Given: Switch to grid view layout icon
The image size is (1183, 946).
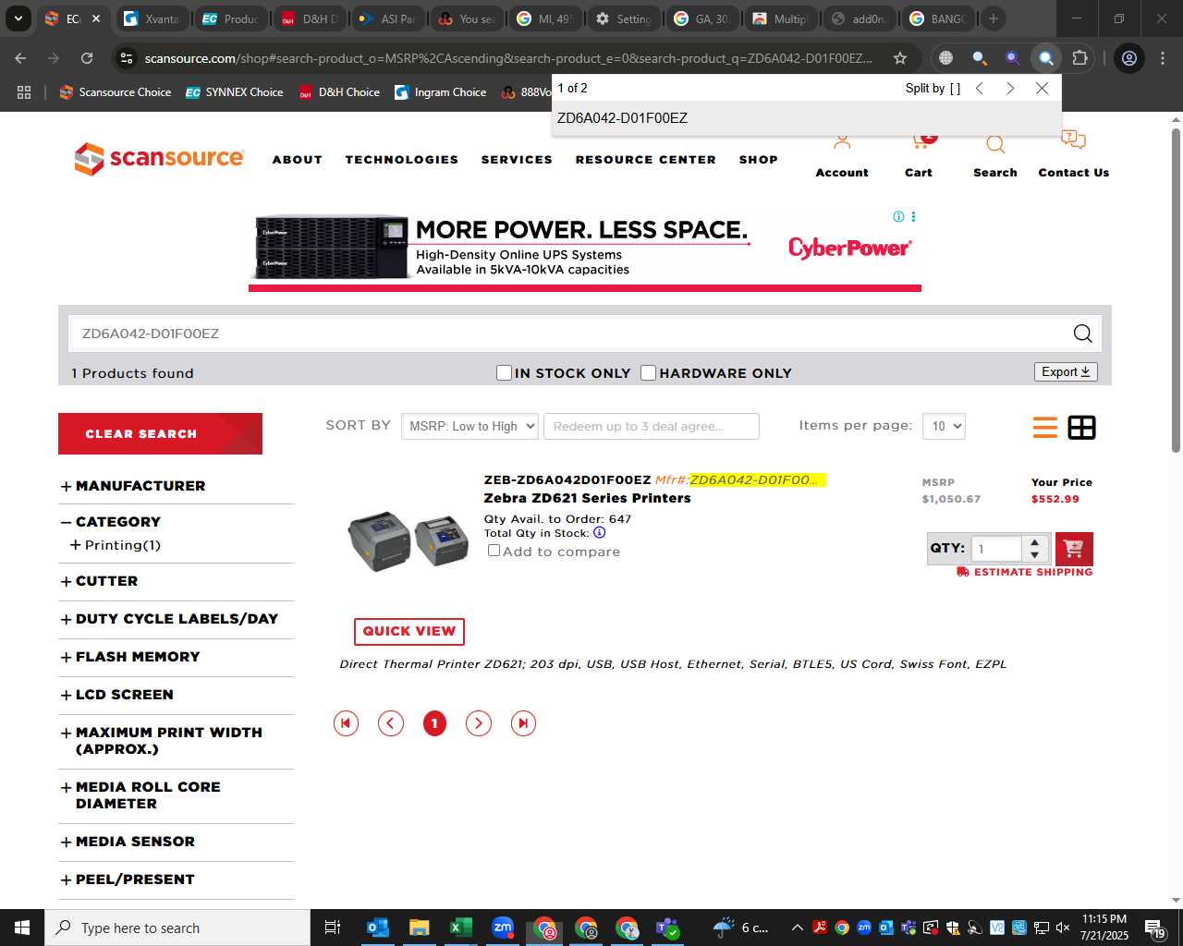Looking at the screenshot, I should 1081,427.
